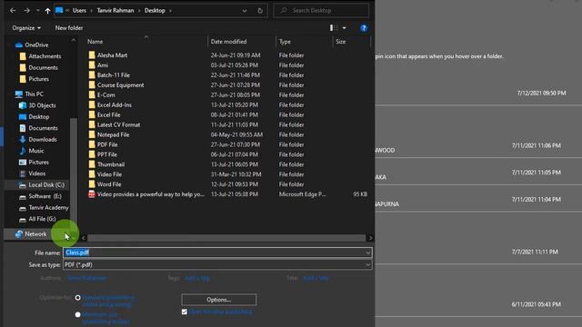Screen dimensions: 582x327
Task: Select Standard publishing optimize radio button
Action: [77, 298]
